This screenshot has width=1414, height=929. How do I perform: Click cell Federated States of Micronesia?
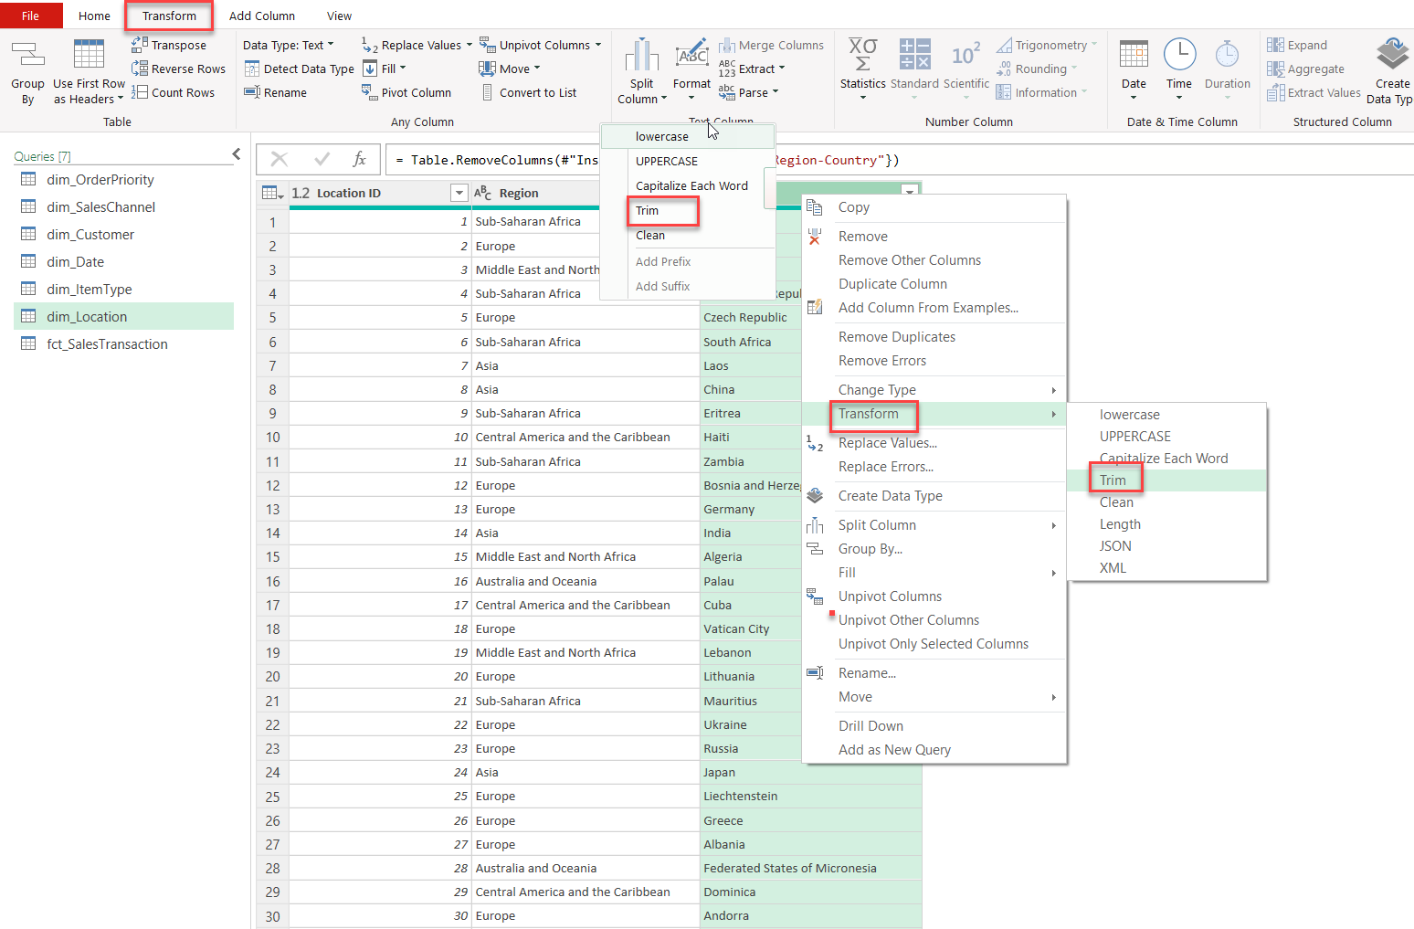[810, 868]
